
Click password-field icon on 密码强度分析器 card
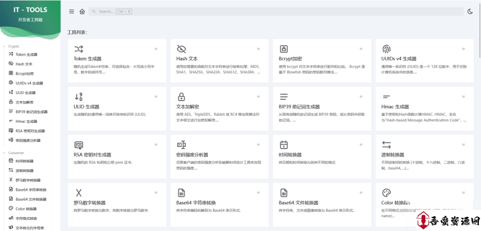[x=181, y=145]
